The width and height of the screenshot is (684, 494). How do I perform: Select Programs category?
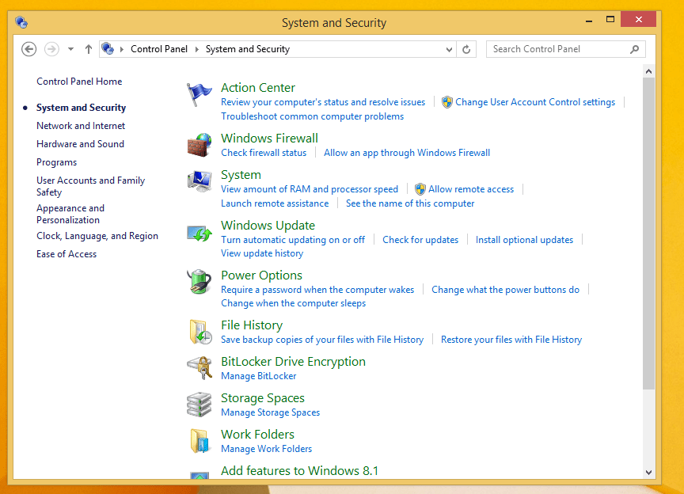click(x=57, y=162)
